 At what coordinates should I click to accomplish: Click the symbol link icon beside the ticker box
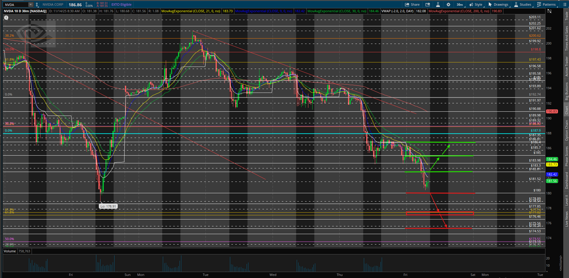[x=37, y=4]
